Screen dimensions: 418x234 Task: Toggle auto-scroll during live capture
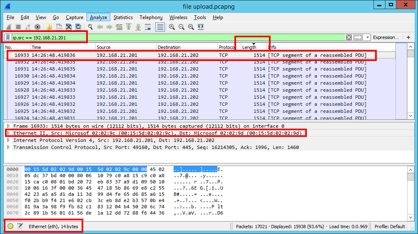coord(148,27)
